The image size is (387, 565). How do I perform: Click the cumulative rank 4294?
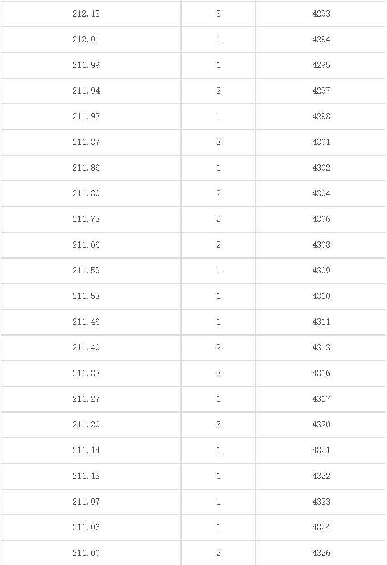(x=321, y=39)
